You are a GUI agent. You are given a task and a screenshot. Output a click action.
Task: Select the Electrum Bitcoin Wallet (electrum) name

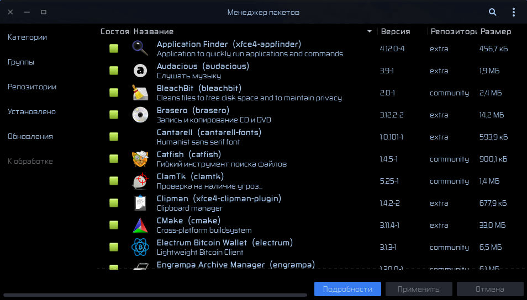pos(224,243)
